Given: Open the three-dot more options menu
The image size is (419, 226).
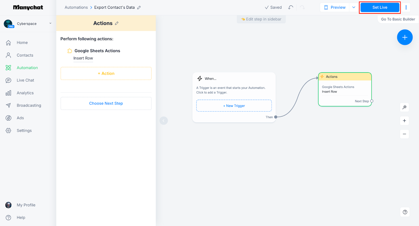Looking at the screenshot, I should point(406,7).
